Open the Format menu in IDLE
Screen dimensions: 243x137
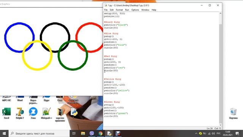(119, 10)
